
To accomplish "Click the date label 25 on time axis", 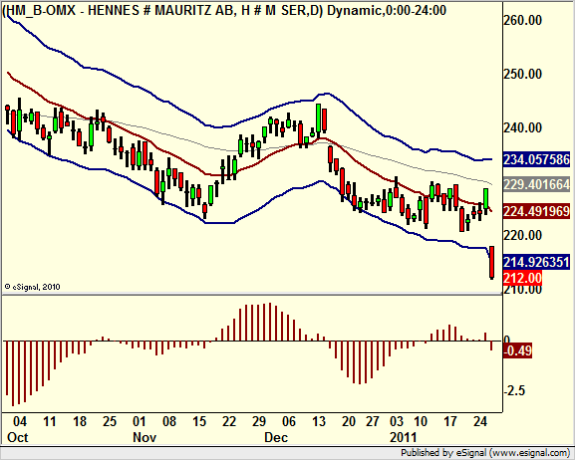I will coord(110,421).
